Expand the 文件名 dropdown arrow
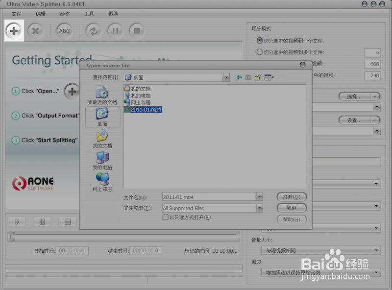 (260, 197)
